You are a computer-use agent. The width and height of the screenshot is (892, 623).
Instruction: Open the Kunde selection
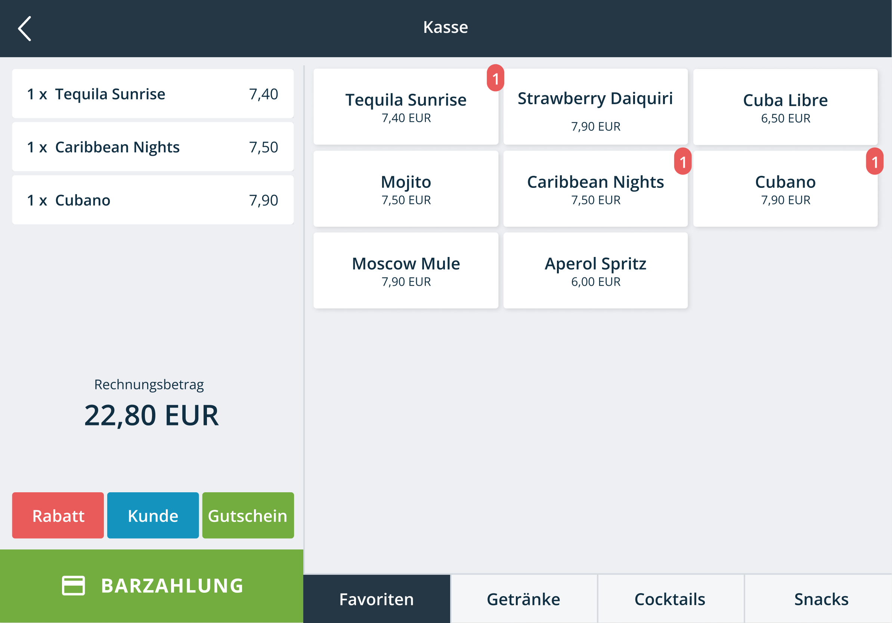(x=153, y=515)
